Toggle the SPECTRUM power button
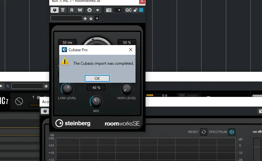Image resolution: width=262 pixels, height=161 pixels. tap(232, 132)
